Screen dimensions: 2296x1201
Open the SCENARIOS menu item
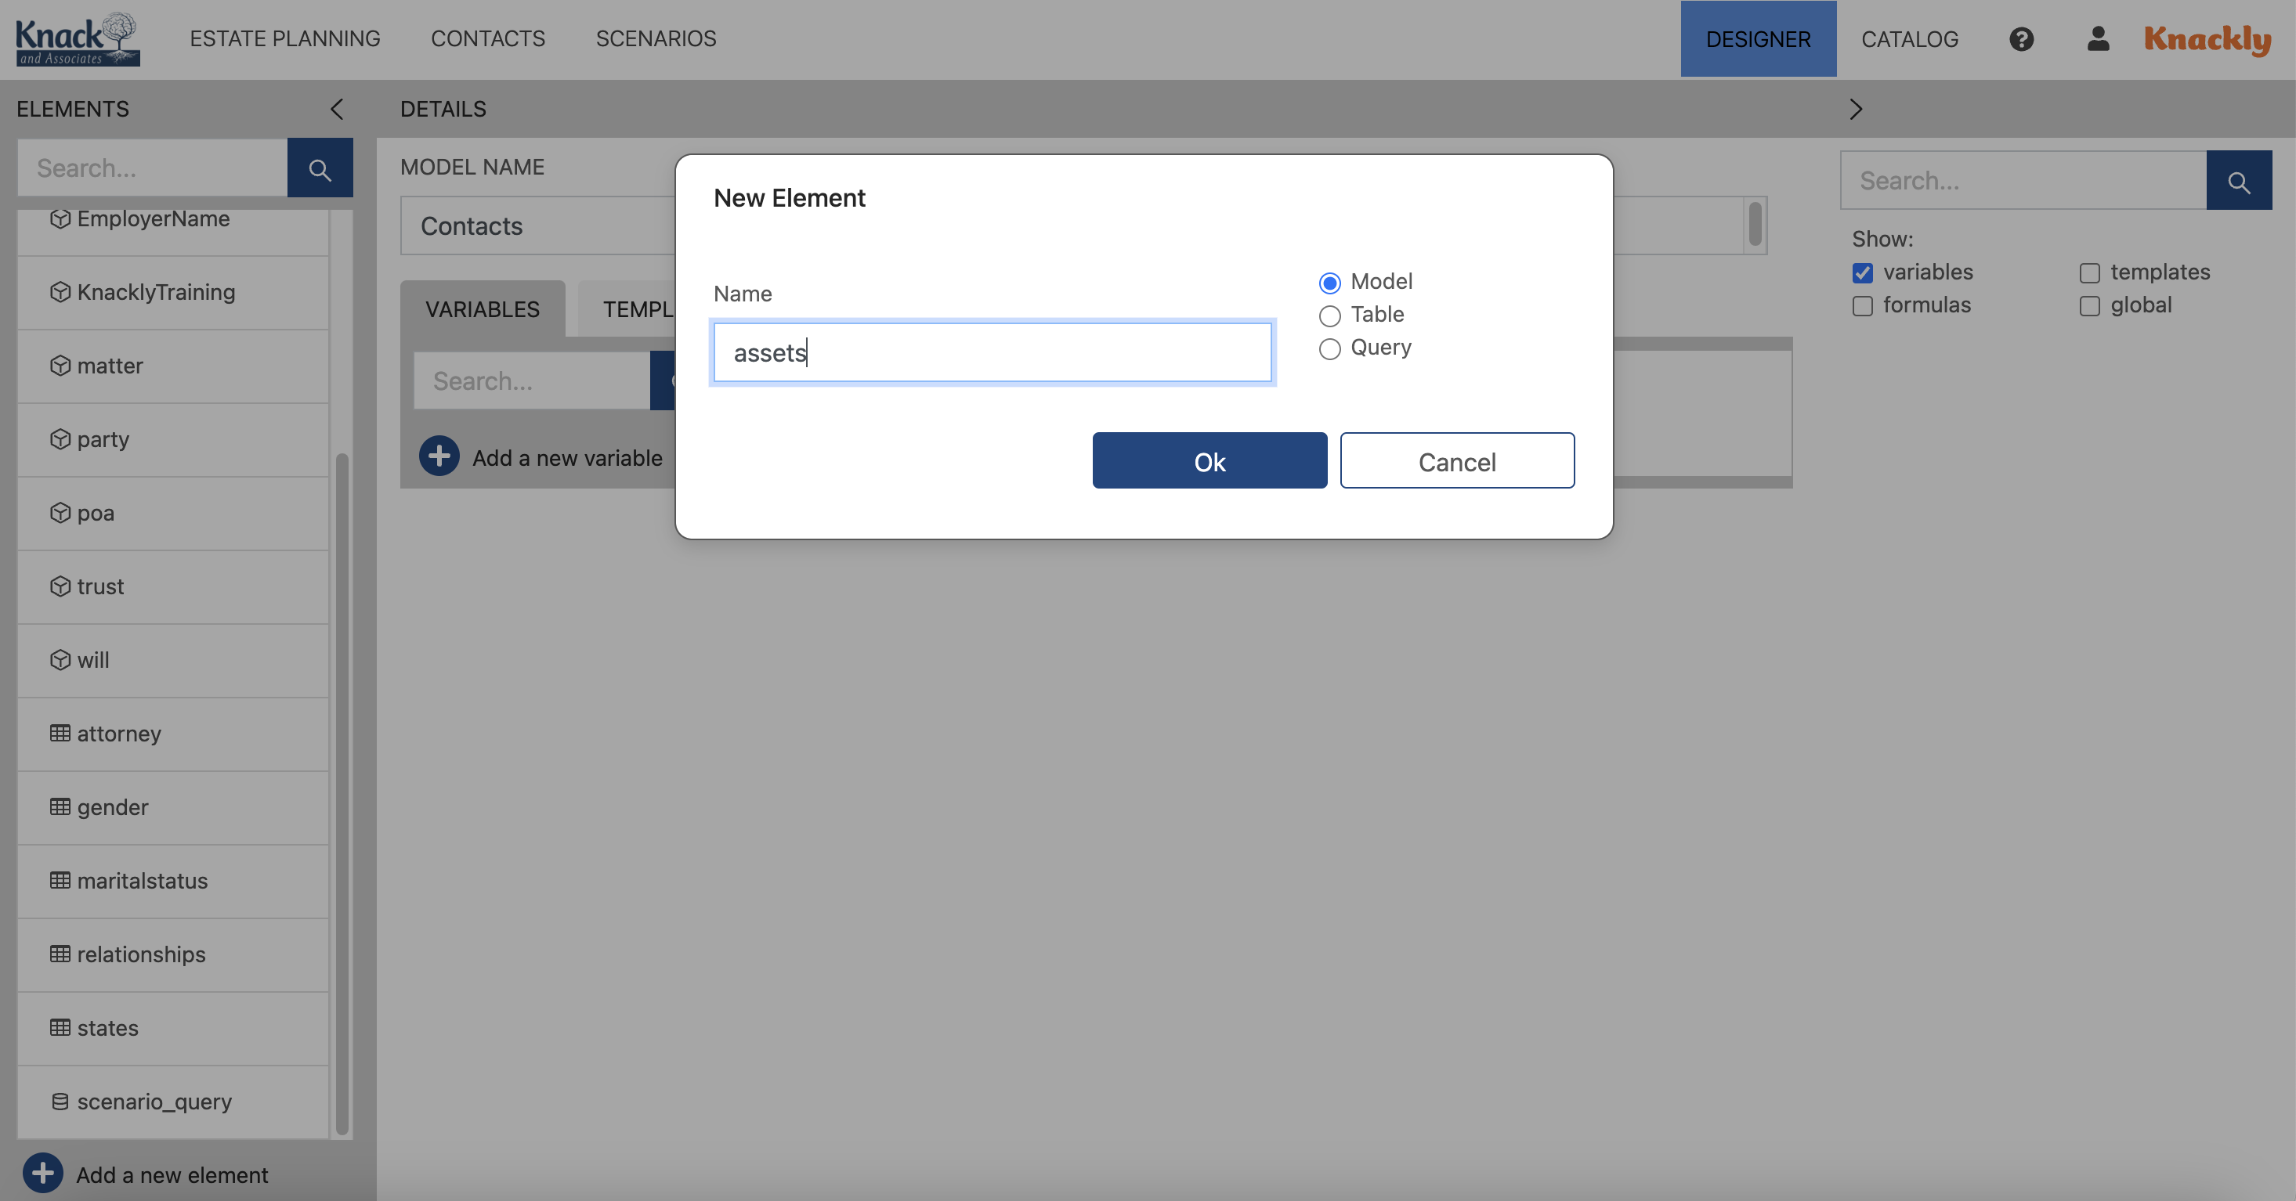[x=655, y=38]
